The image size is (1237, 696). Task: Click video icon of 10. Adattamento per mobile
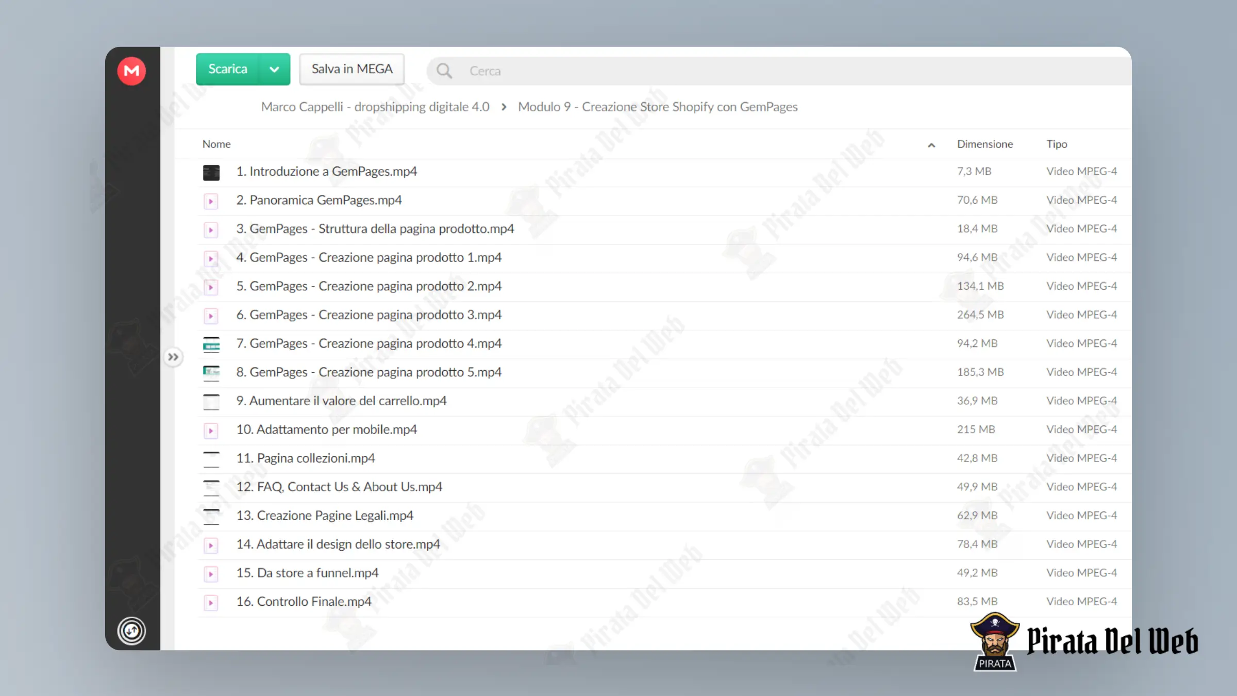pyautogui.click(x=211, y=430)
